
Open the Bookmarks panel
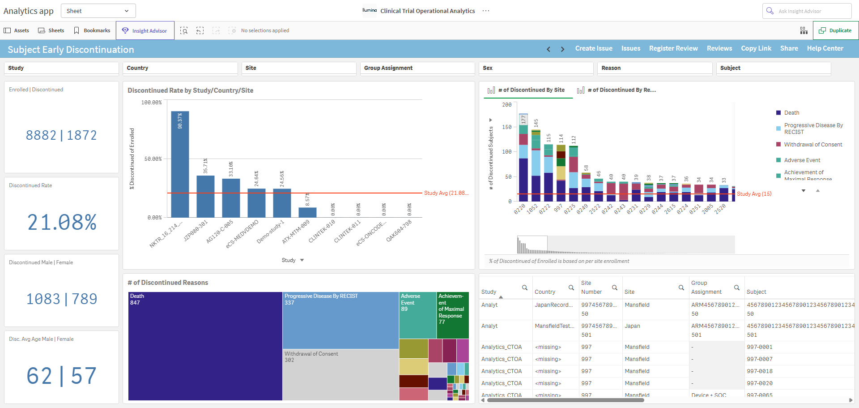pyautogui.click(x=92, y=30)
